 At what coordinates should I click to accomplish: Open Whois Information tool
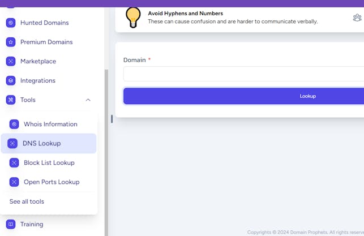(x=50, y=125)
